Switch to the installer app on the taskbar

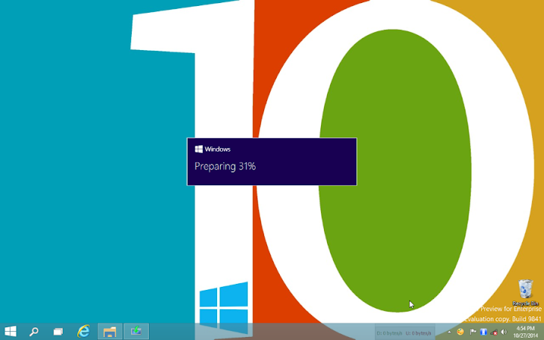136,332
